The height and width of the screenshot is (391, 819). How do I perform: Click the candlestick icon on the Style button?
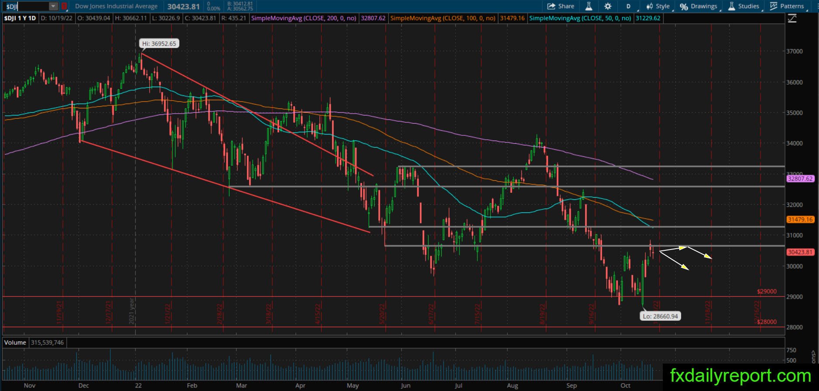pyautogui.click(x=649, y=6)
